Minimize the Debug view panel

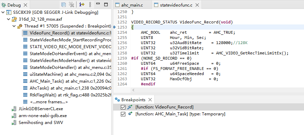coord(98,4)
